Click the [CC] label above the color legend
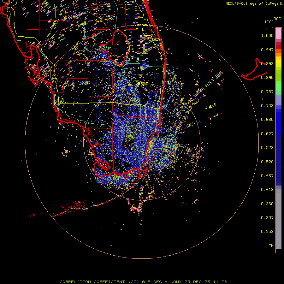 point(269,22)
